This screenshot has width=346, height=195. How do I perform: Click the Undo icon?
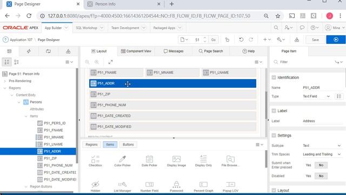pyautogui.click(x=241, y=40)
